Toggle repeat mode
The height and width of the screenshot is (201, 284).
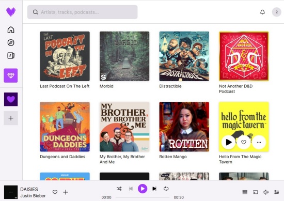[166, 189]
